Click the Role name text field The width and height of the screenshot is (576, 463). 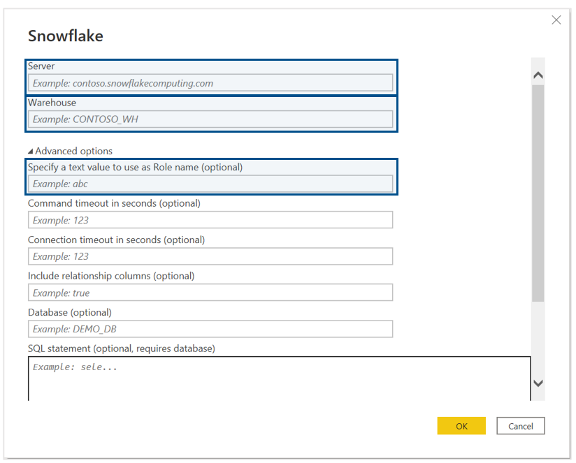coord(210,184)
